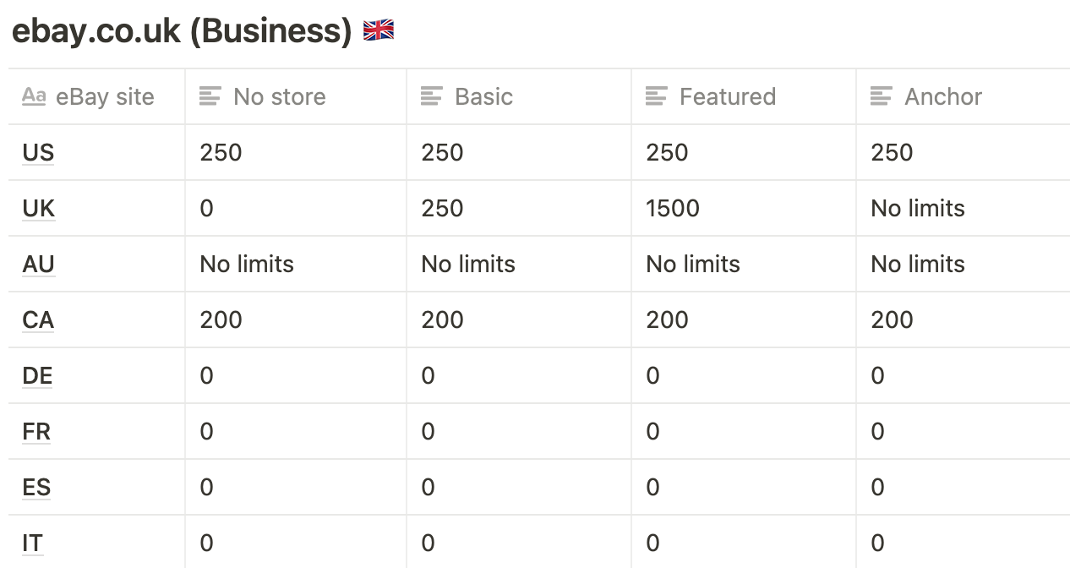
Task: Open the AU row page
Action: pos(39,264)
